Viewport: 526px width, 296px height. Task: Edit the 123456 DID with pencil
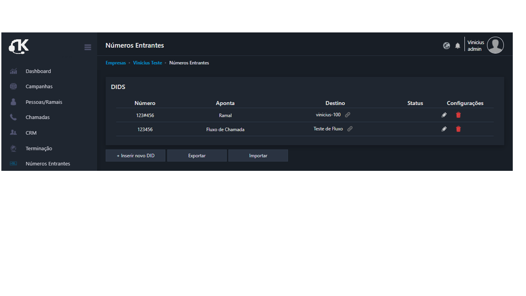coord(444,129)
